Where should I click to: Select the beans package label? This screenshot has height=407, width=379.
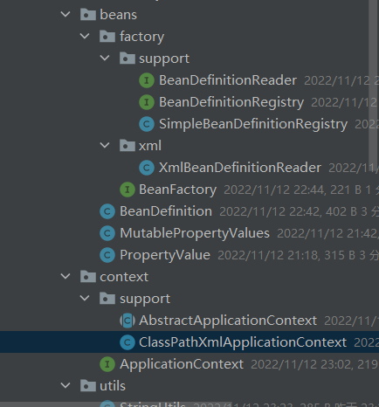(x=118, y=15)
